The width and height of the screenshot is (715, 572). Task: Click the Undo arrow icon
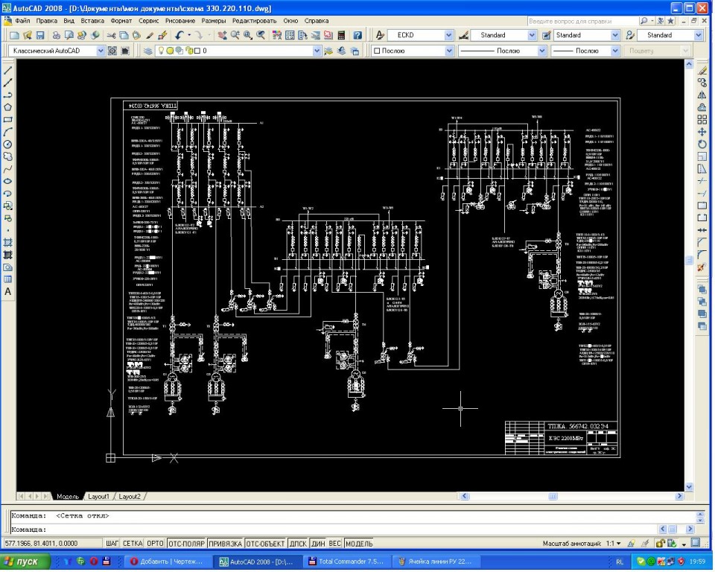tap(179, 35)
